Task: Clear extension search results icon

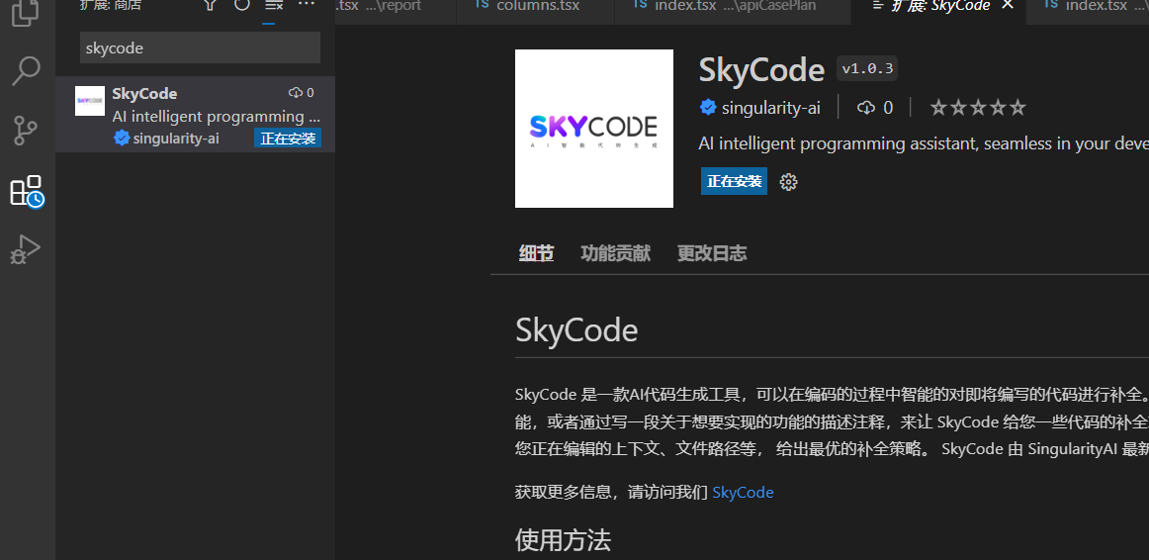Action: 273,6
